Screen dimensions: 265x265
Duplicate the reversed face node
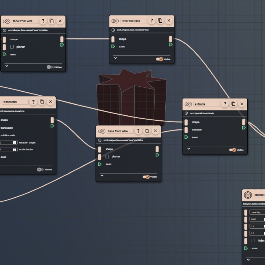[x=160, y=21]
